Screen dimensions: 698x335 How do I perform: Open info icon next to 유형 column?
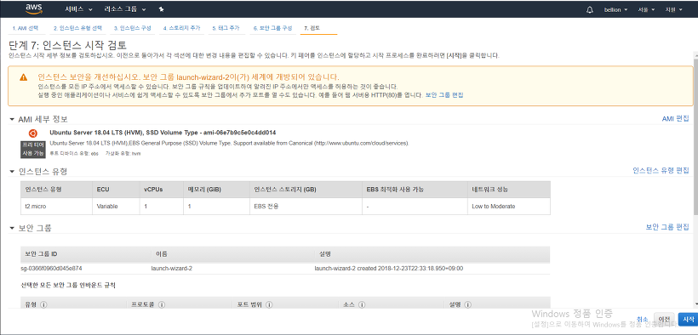pyautogui.click(x=43, y=304)
